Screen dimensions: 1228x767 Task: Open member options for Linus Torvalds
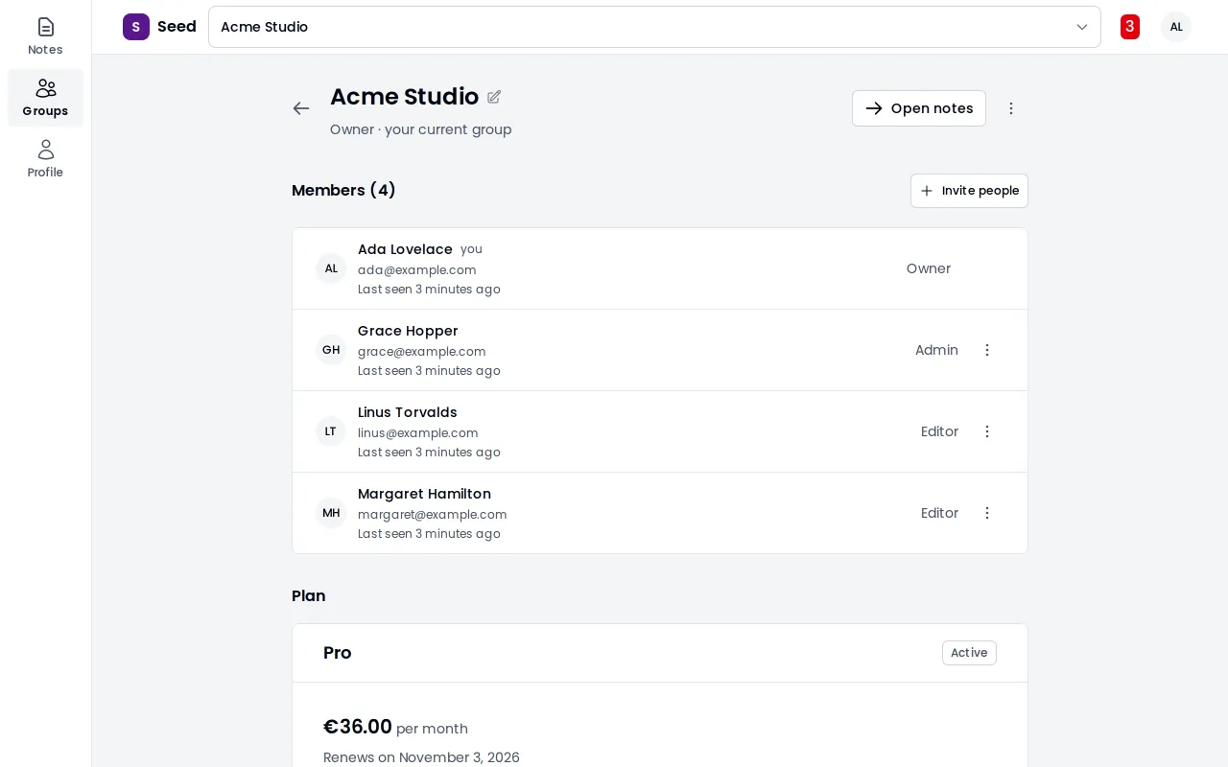pyautogui.click(x=987, y=431)
